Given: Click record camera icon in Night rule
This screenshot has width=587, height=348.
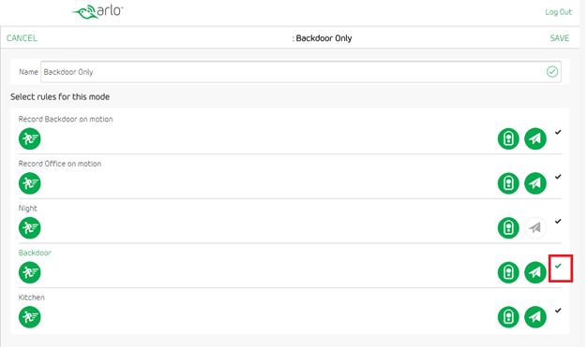Looking at the screenshot, I should [508, 227].
